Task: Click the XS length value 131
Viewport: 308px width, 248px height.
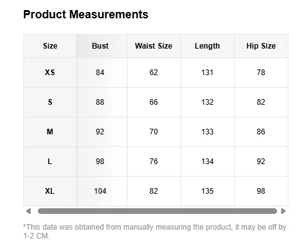Action: click(207, 73)
